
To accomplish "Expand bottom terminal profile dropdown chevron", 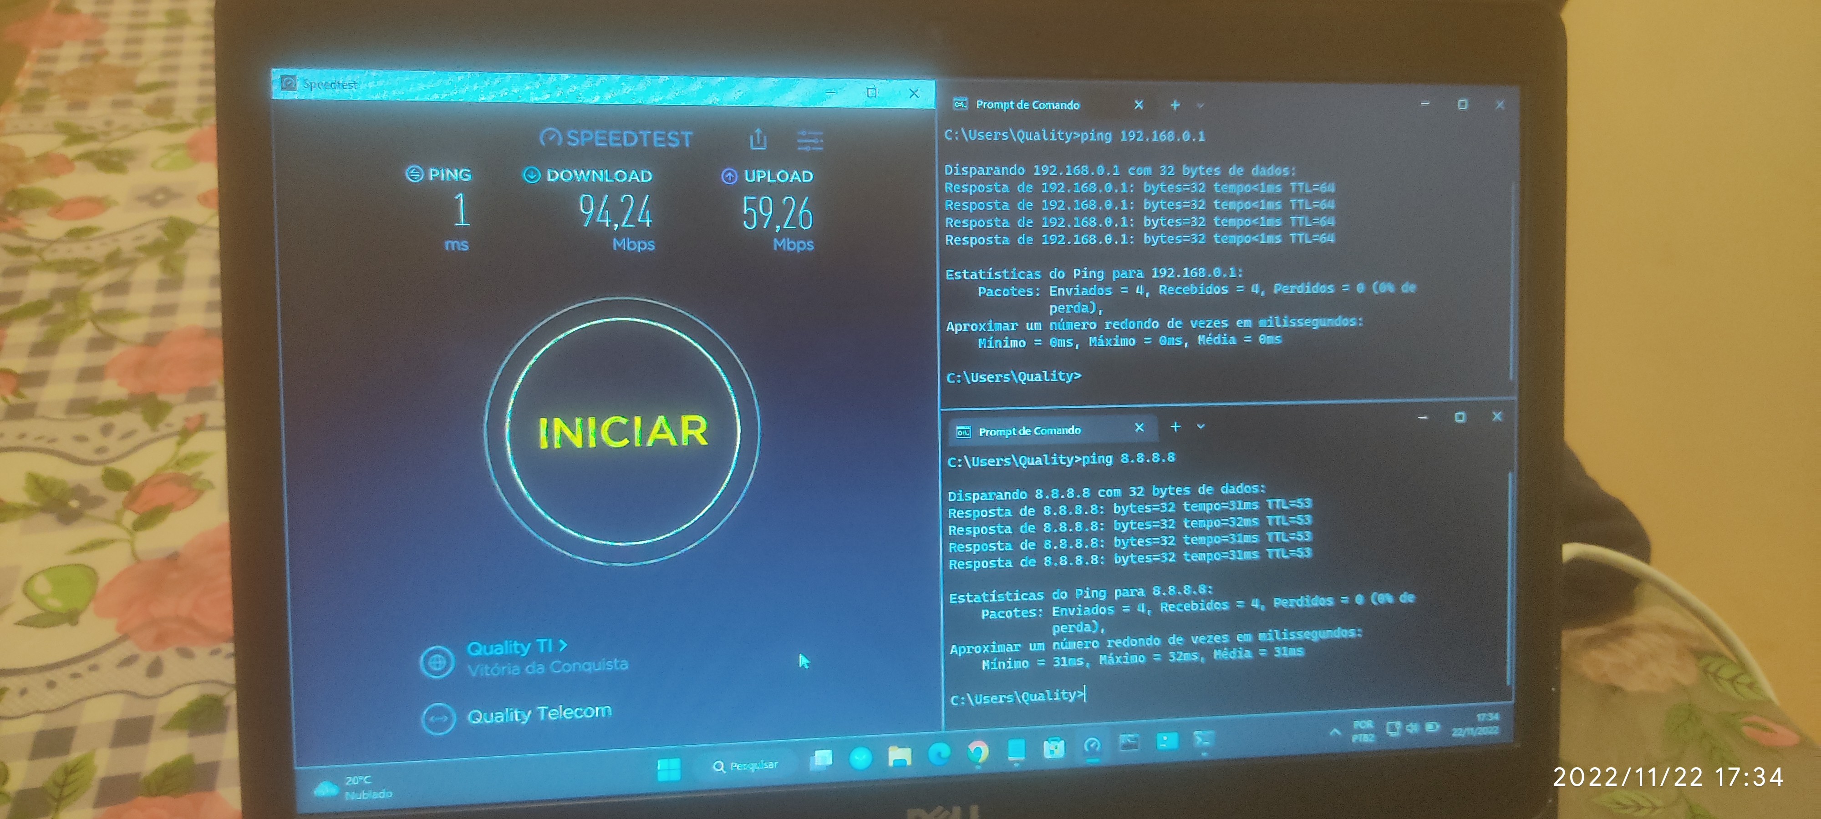I will [x=1200, y=427].
